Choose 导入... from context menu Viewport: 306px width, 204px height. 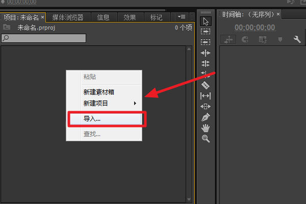(x=106, y=119)
